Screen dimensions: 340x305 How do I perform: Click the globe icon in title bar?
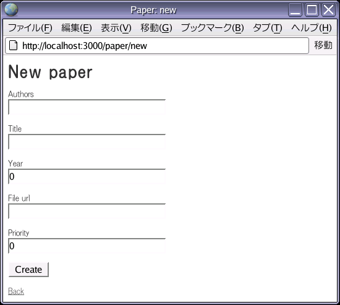click(11, 10)
